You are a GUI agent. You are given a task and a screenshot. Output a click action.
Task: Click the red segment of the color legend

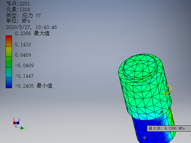pos(9,41)
